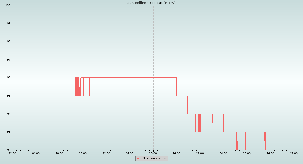Select the 94 y-axis label

coord(9,114)
